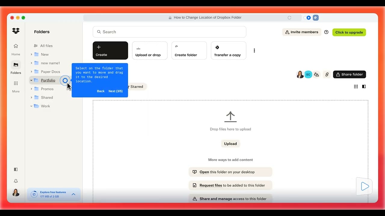Screen dimensions: 385x216
Task: Click Upload or drop tile
Action: click(x=150, y=50)
